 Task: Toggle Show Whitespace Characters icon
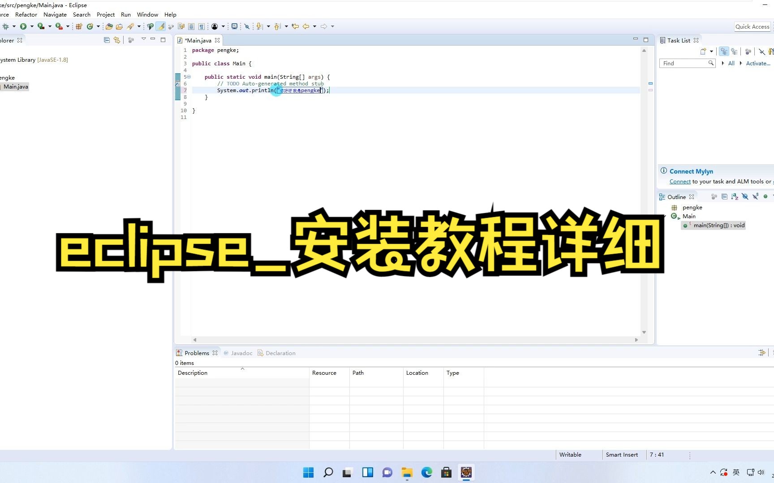point(202,26)
